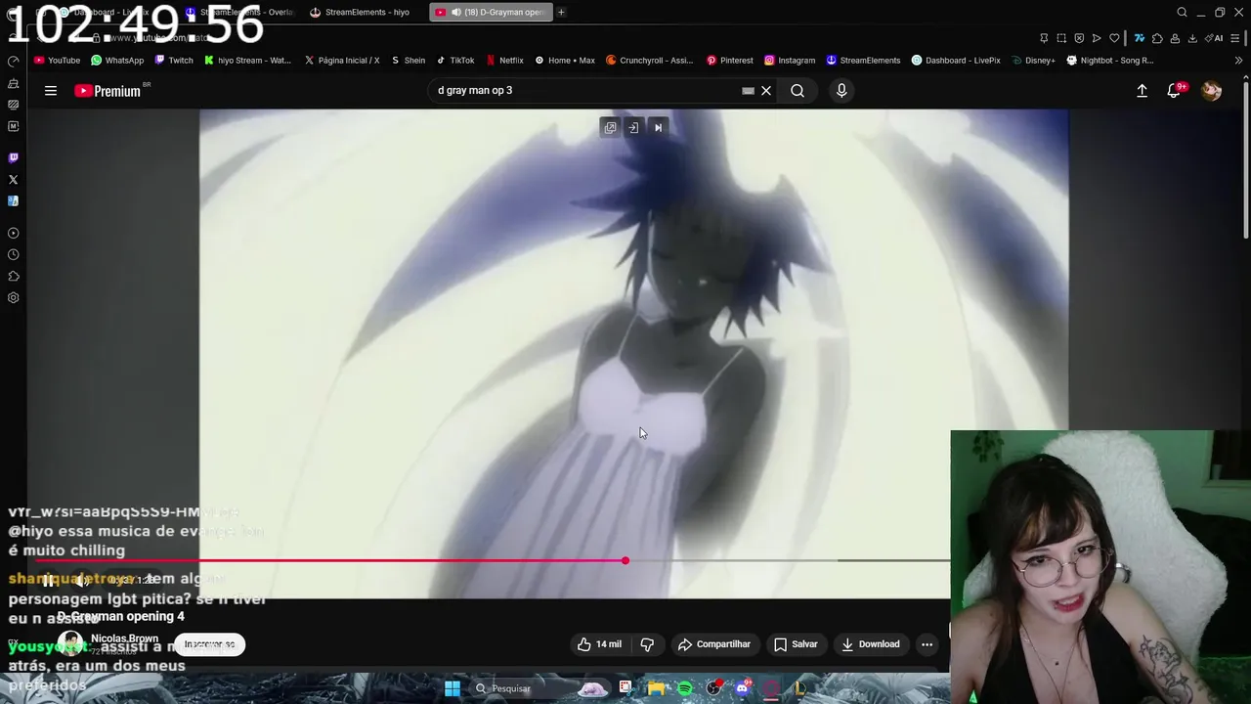Clear the YouTube search box text
This screenshot has height=704, width=1251.
click(x=766, y=91)
